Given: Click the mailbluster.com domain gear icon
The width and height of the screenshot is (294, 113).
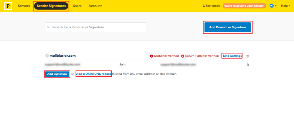Looking at the screenshot, I should (47, 56).
